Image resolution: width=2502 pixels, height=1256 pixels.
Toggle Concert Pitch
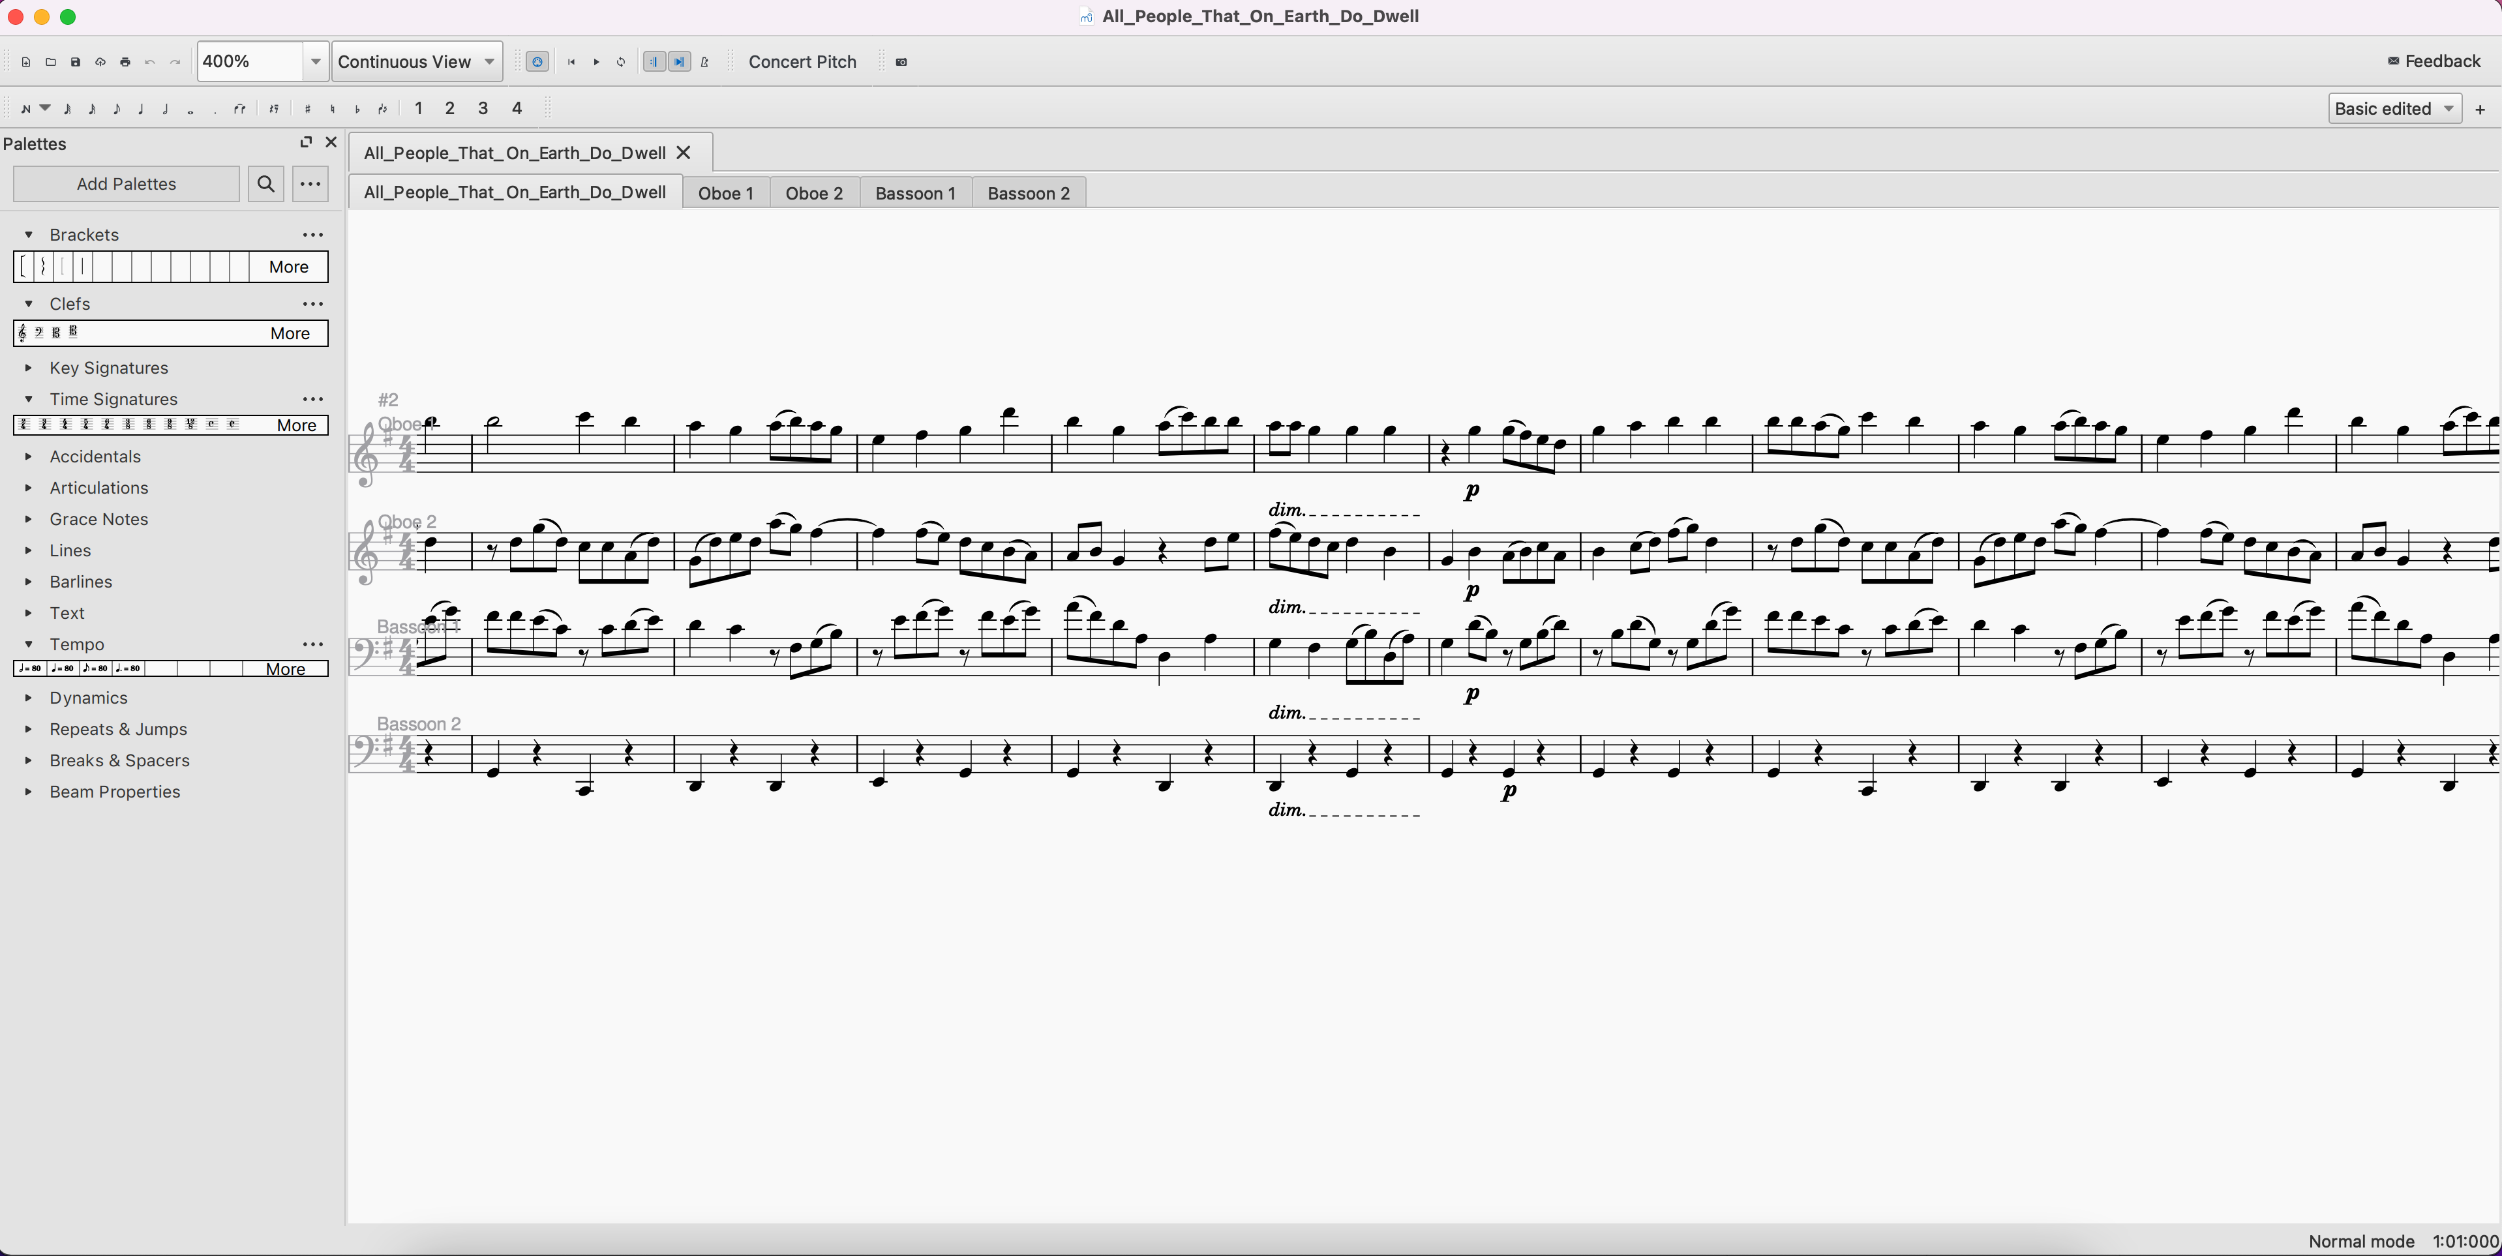tap(802, 61)
